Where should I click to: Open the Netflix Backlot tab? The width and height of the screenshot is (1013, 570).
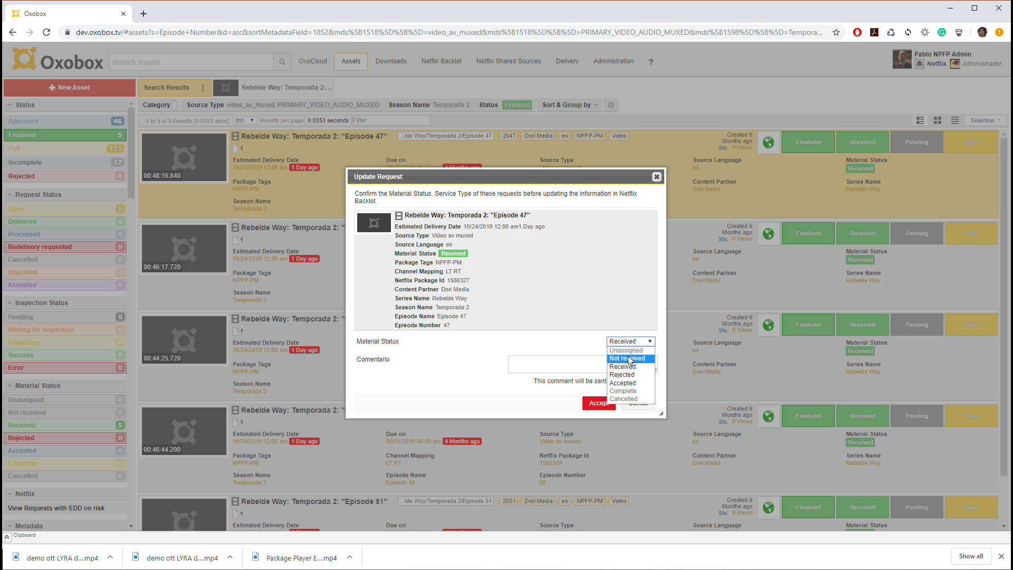(442, 61)
